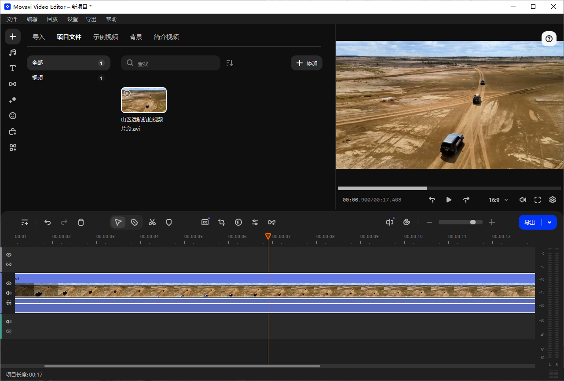564x381 pixels.
Task: Select the 山区远航航拍视频片段.avi thumbnail
Action: point(144,100)
